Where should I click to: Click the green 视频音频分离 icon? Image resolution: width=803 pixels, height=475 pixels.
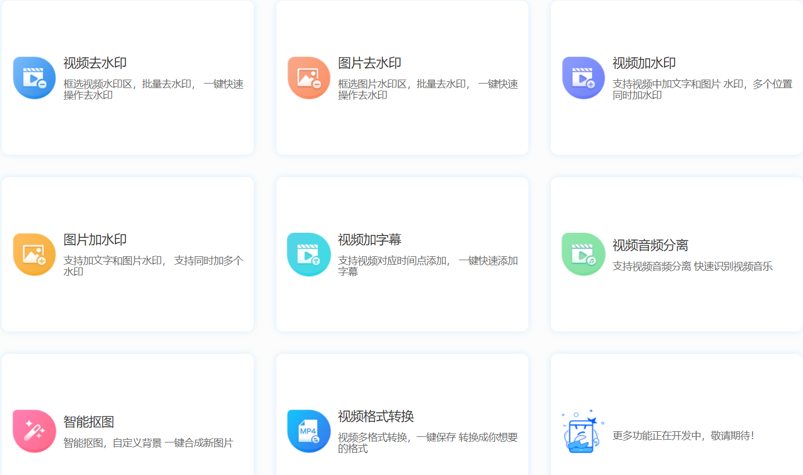[583, 255]
